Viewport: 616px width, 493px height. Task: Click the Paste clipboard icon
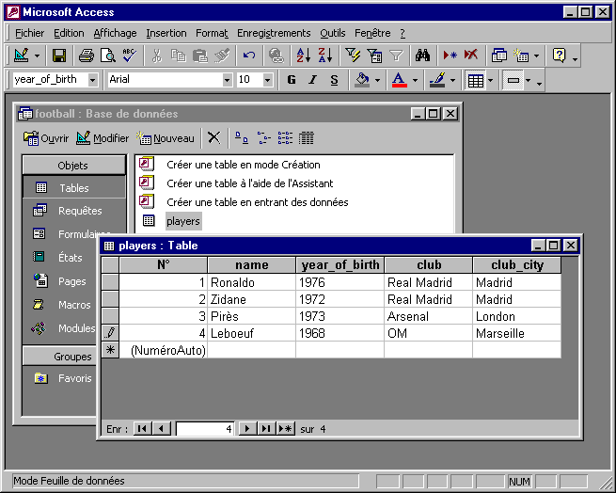(x=200, y=56)
